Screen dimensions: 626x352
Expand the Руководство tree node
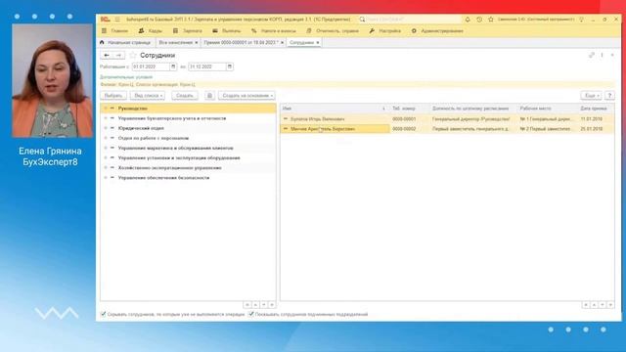click(x=106, y=109)
